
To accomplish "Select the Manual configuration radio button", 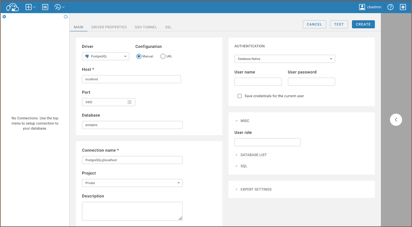I will click(139, 56).
